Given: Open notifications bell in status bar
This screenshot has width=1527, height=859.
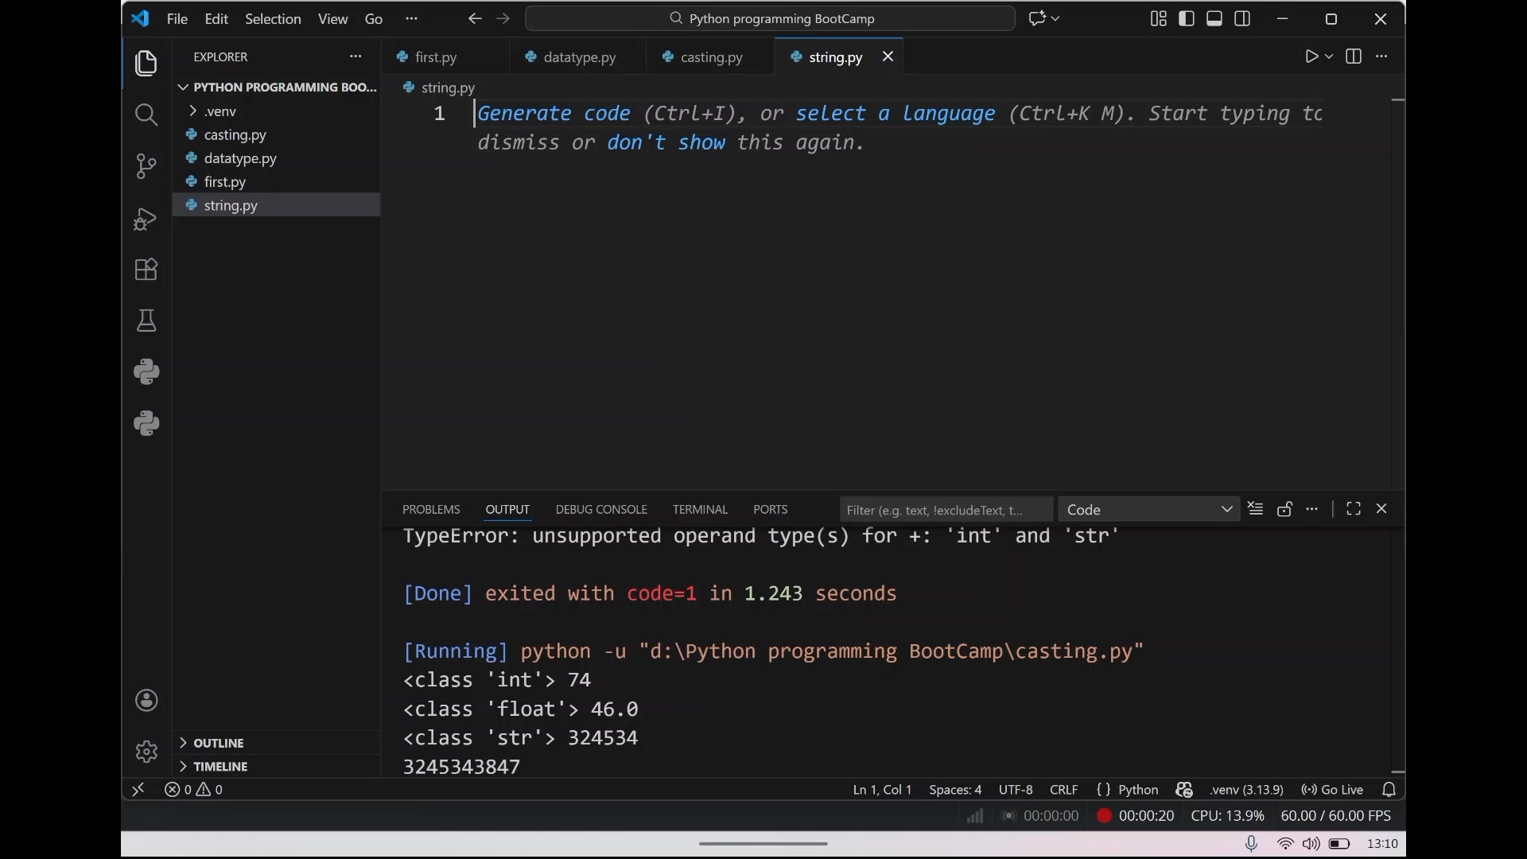Looking at the screenshot, I should [x=1389, y=790].
